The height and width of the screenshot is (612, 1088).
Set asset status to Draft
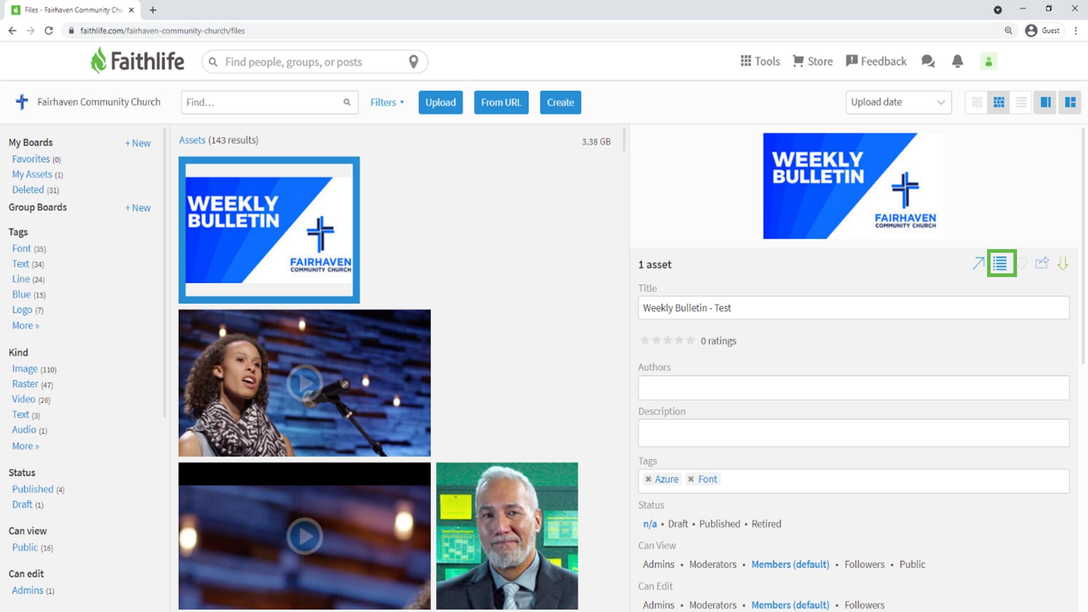pyautogui.click(x=678, y=524)
